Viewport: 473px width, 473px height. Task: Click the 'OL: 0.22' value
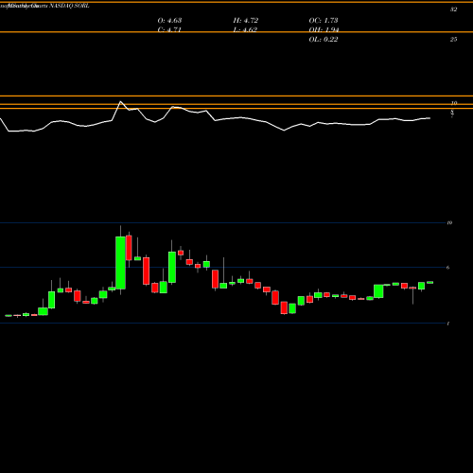tap(324, 40)
